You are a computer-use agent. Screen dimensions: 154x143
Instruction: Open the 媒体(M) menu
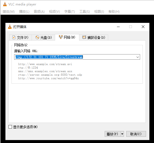pyautogui.click(x=9, y=12)
